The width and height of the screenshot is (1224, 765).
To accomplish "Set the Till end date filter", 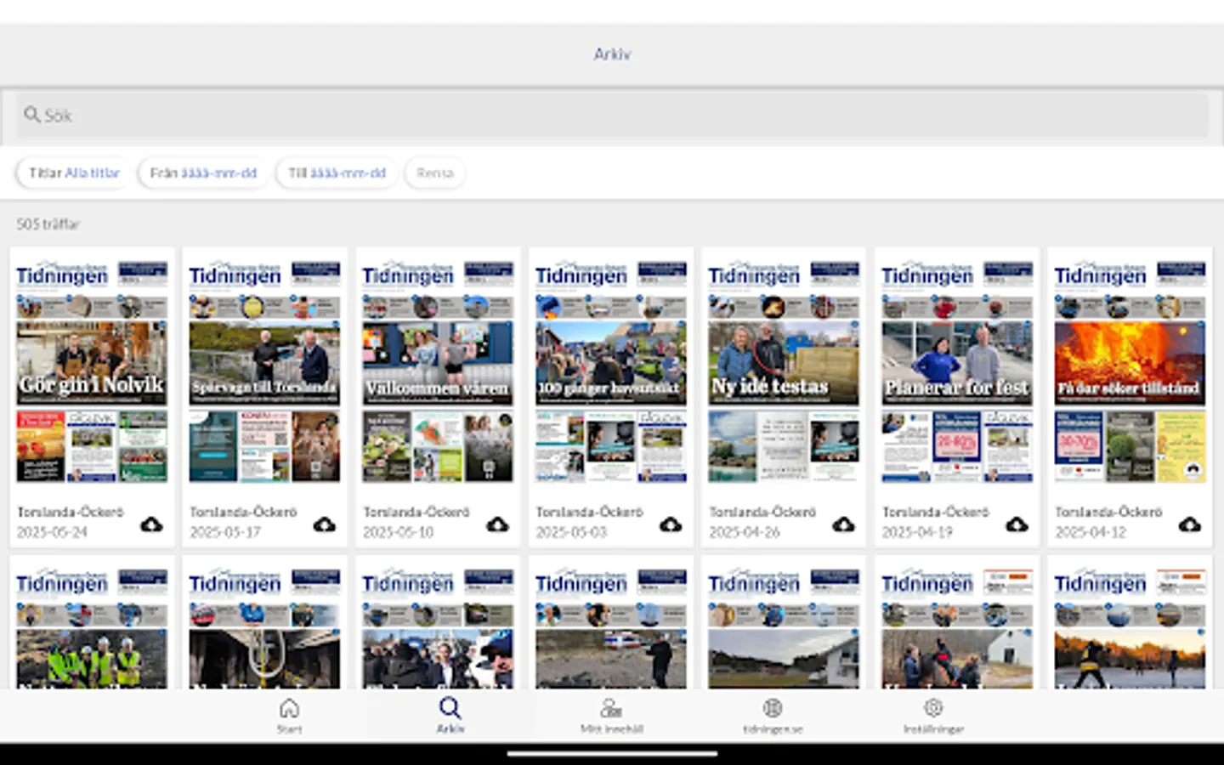I will click(x=337, y=173).
